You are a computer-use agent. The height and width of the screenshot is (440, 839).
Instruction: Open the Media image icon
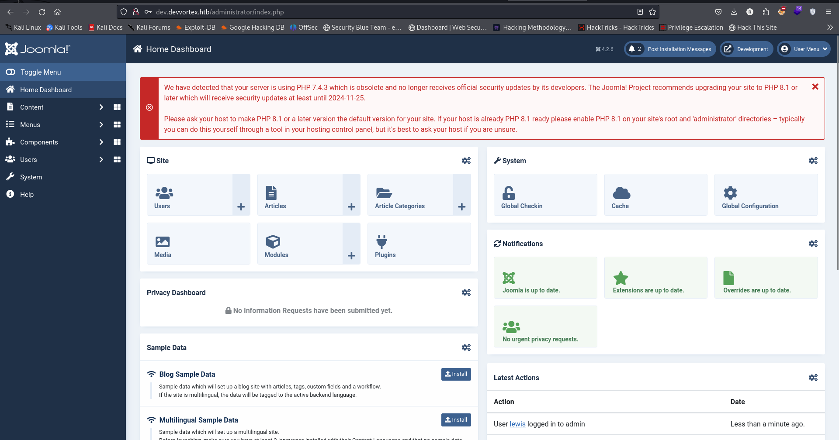(162, 241)
